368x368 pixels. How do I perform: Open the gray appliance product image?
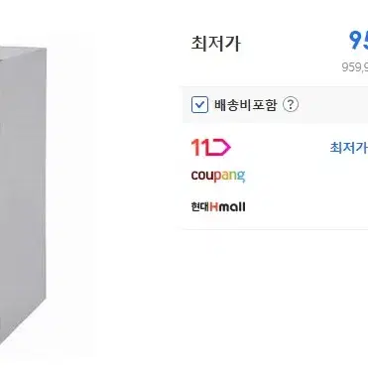point(23,195)
